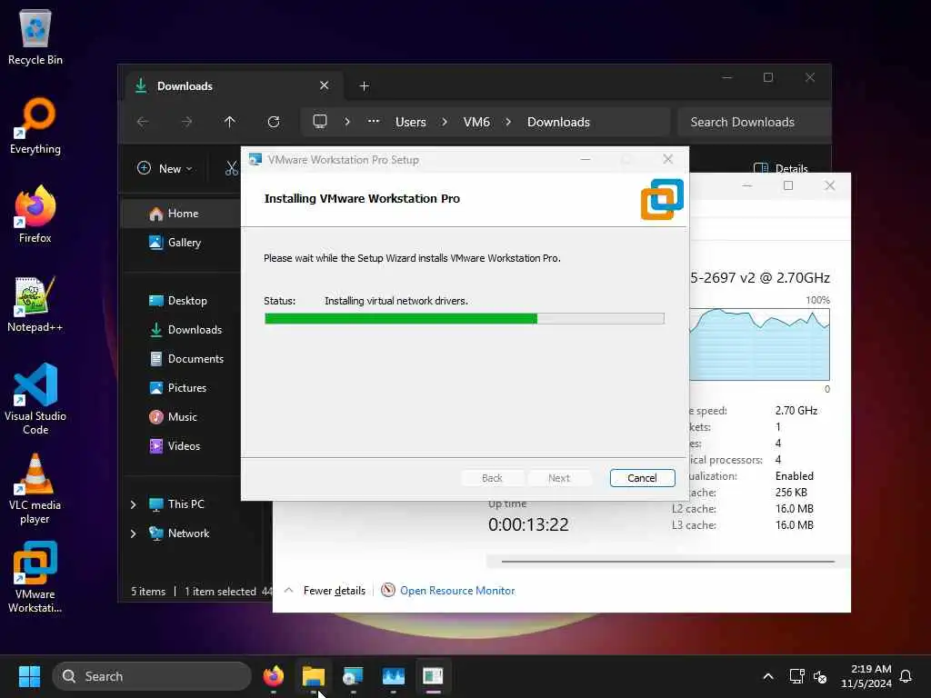Expand the chevron before the ellipsis in address bar
The image size is (931, 698).
(347, 122)
